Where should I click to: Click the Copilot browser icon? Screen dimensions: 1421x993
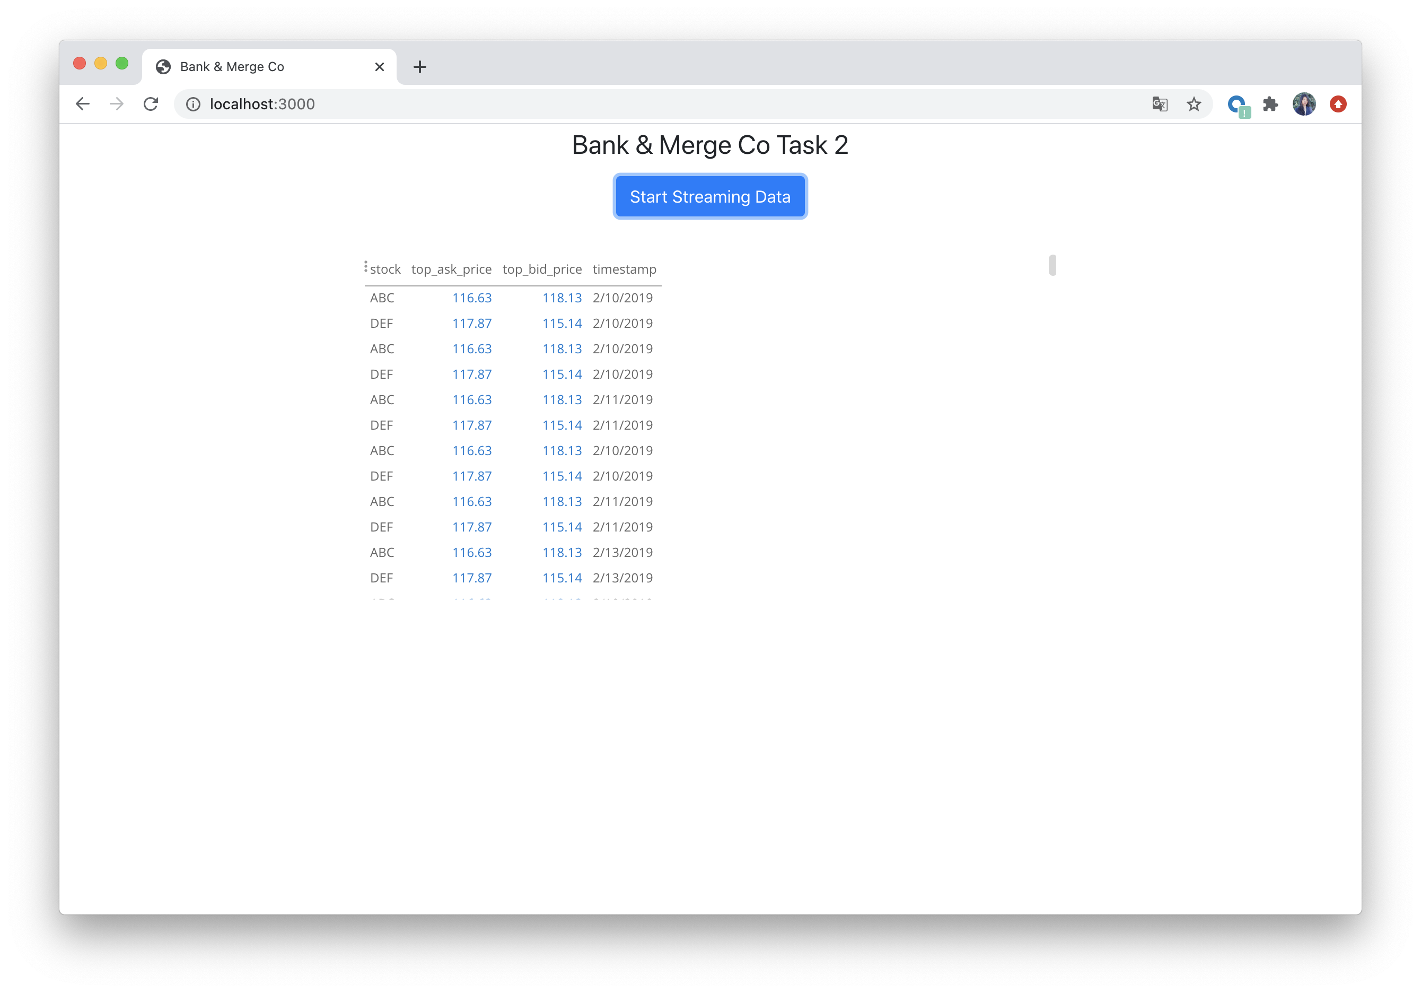(1240, 104)
